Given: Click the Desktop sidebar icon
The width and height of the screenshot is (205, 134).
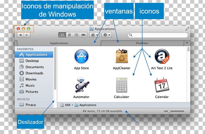Looking at the screenshot, I should (22, 61).
